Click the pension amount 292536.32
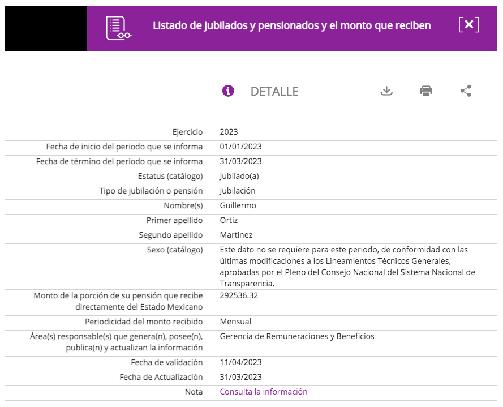This screenshot has height=407, width=503. coord(239,295)
